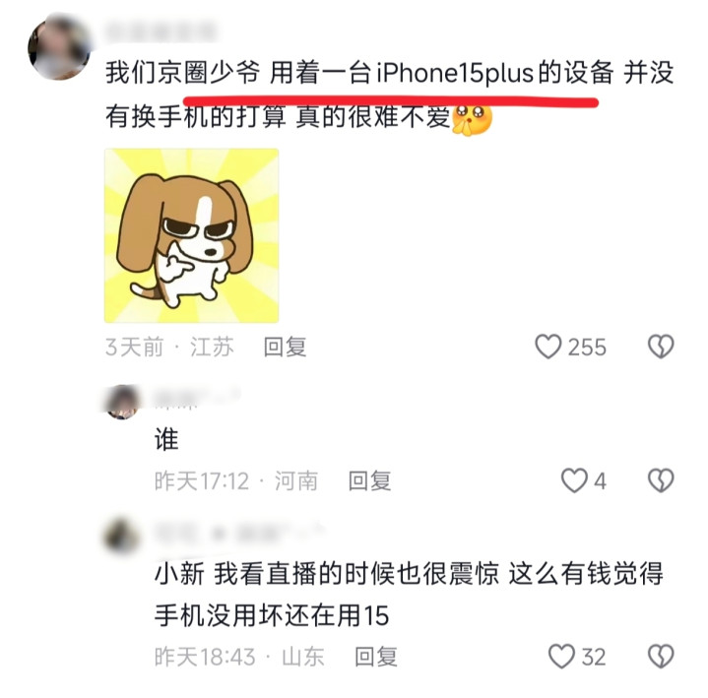708x698 pixels.
Task: Like the 小新 reply with 32 likes
Action: pos(561,657)
